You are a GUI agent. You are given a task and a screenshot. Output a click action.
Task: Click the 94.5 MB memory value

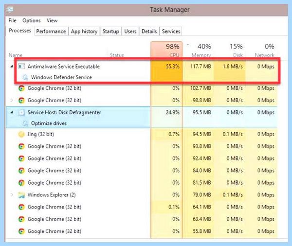202,134
